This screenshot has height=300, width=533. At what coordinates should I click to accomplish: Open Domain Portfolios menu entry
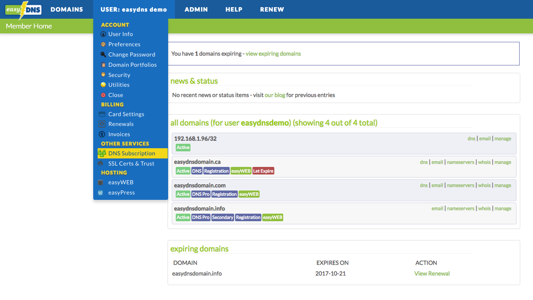(x=132, y=65)
